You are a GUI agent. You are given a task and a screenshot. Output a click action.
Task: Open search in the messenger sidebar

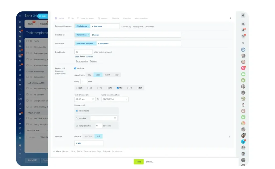[243, 43]
